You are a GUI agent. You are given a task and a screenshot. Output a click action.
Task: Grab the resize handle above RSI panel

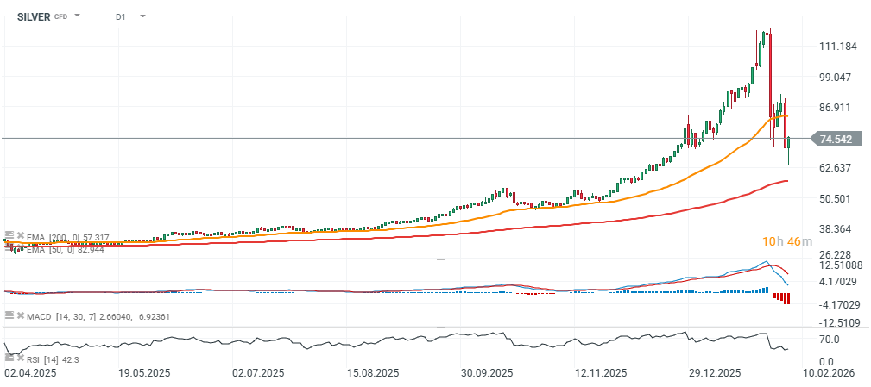coord(440,328)
